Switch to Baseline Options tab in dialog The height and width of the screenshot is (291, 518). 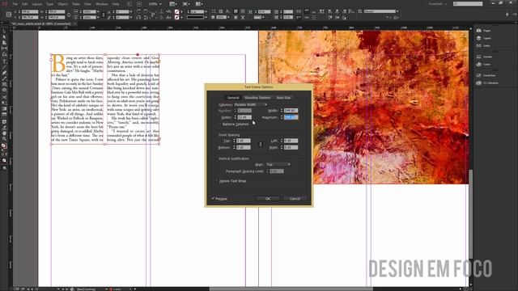tap(257, 98)
